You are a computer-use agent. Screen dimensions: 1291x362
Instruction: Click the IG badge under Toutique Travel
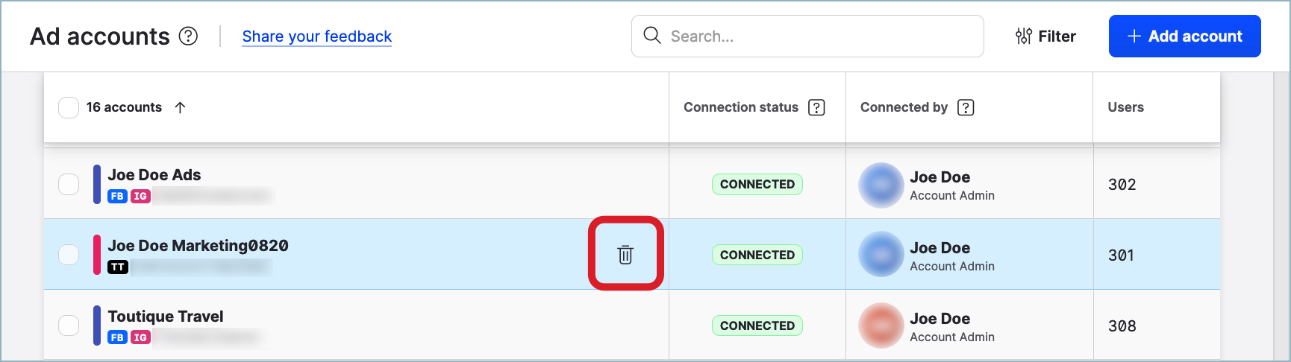tap(140, 337)
